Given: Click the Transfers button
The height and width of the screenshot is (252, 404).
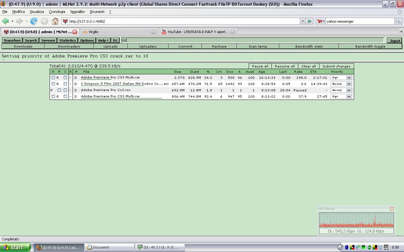Looking at the screenshot, I should tap(12, 40).
